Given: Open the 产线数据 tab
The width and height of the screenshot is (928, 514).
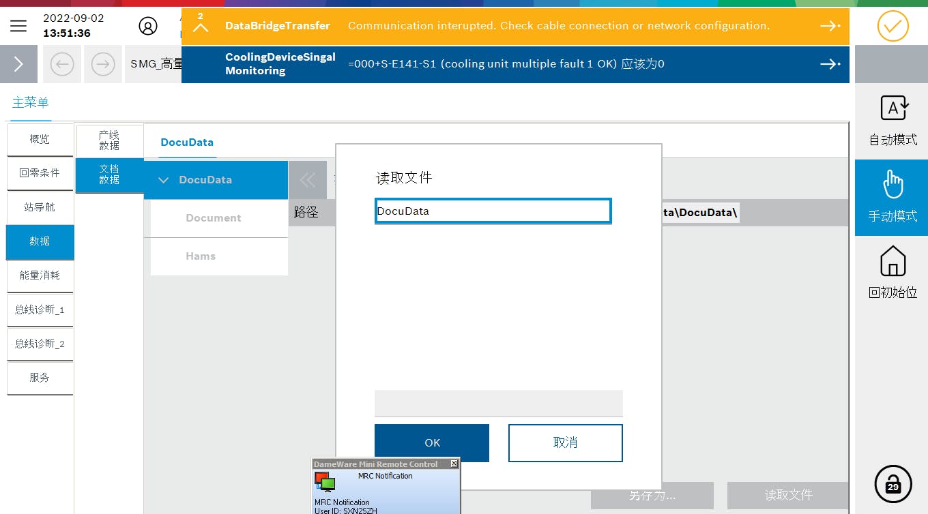Looking at the screenshot, I should (109, 141).
